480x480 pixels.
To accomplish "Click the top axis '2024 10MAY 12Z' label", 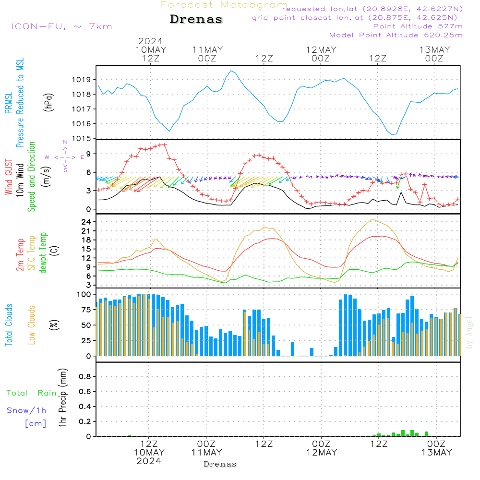I will pyautogui.click(x=151, y=49).
